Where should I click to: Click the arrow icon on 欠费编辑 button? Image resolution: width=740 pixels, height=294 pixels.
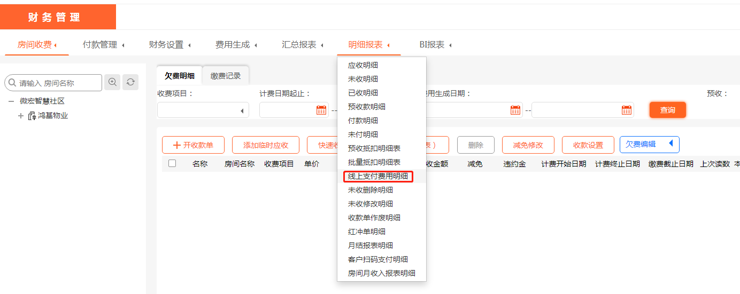[670, 144]
